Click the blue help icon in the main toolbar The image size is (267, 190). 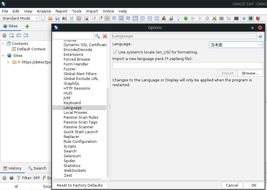click(x=244, y=18)
